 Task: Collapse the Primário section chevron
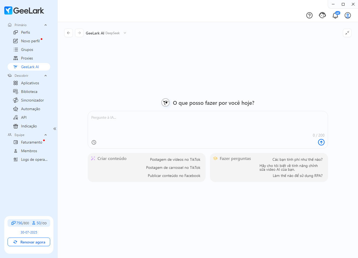click(x=46, y=25)
